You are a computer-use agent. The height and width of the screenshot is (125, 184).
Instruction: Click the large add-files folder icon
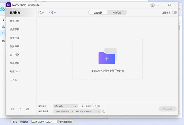click(x=107, y=57)
